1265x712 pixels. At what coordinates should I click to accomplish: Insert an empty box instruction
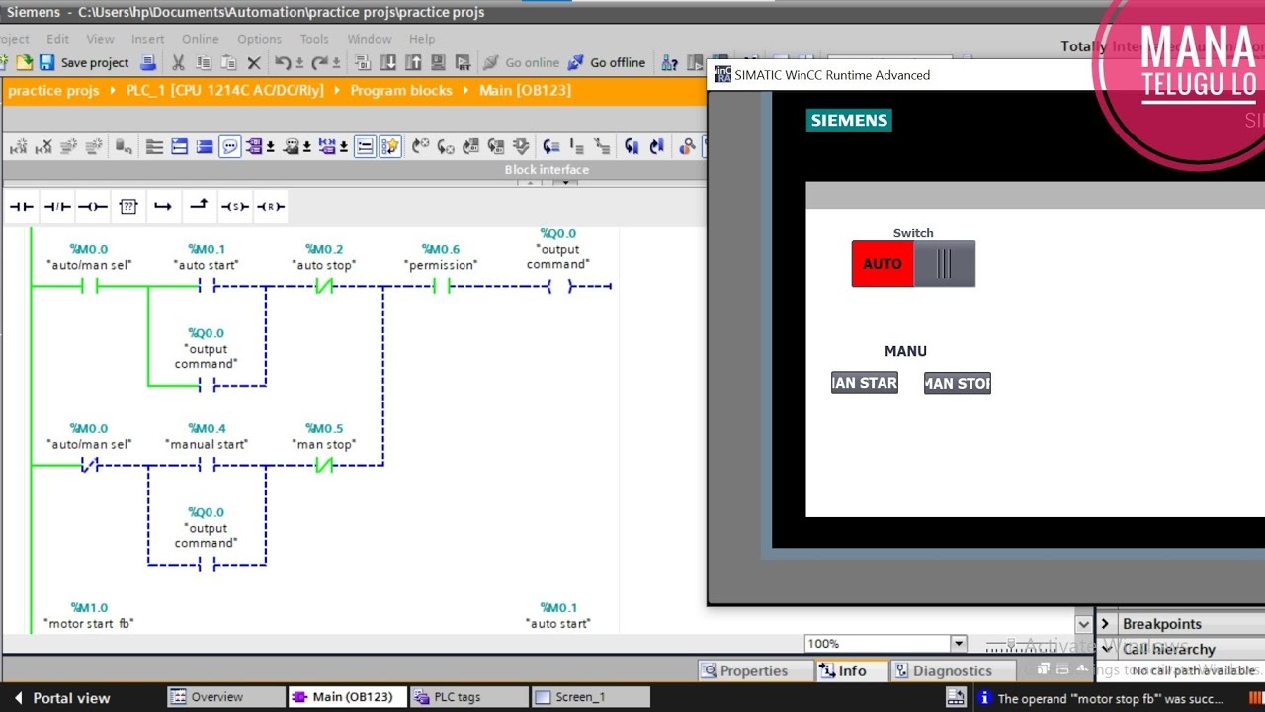pyautogui.click(x=128, y=206)
